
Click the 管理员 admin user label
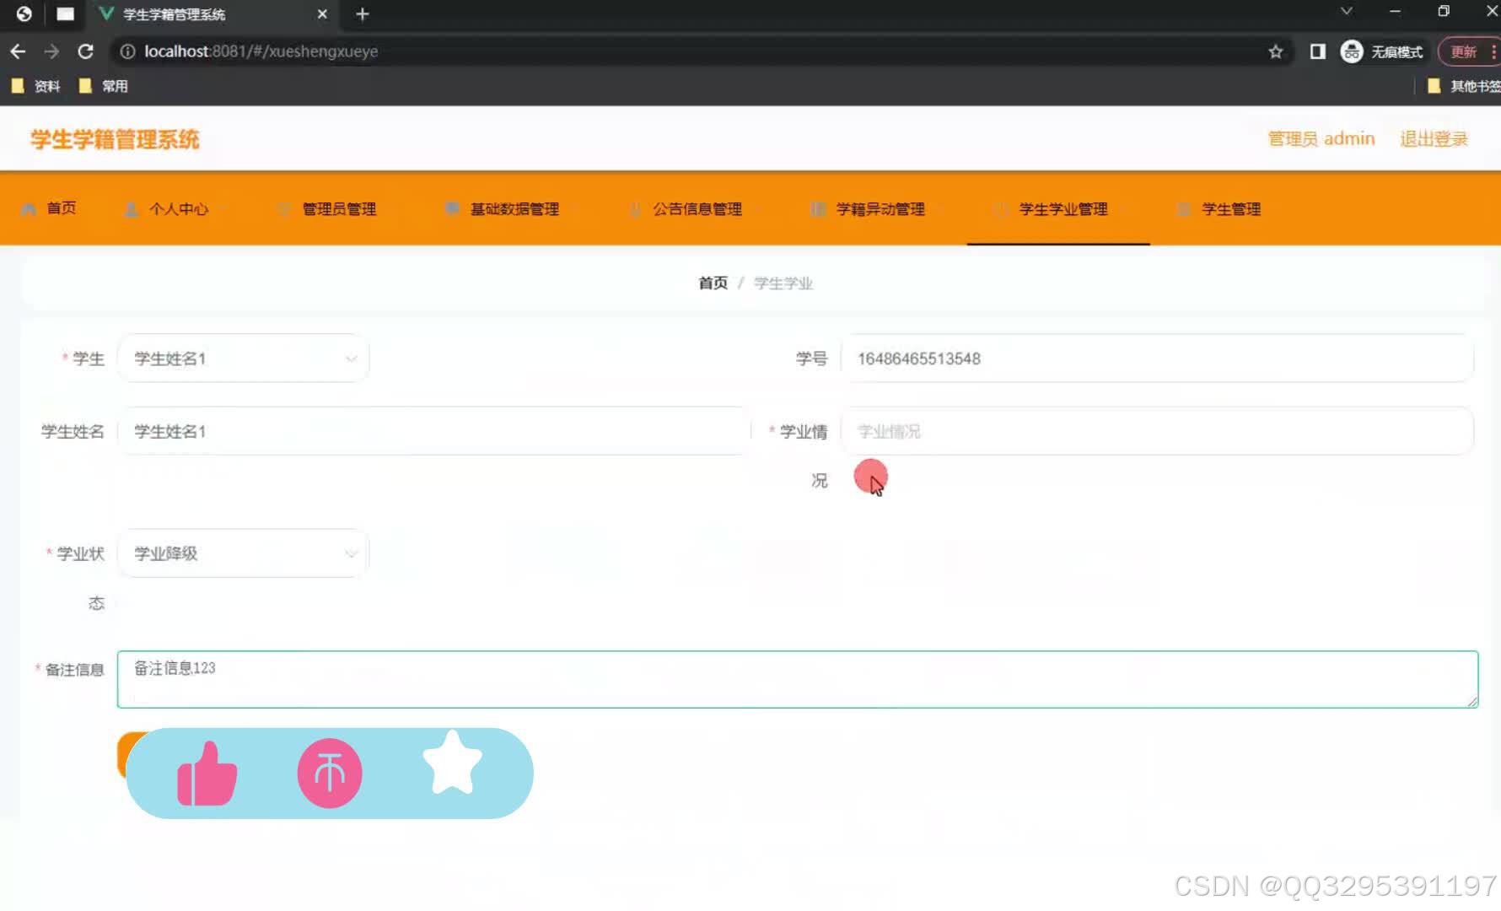pyautogui.click(x=1321, y=139)
